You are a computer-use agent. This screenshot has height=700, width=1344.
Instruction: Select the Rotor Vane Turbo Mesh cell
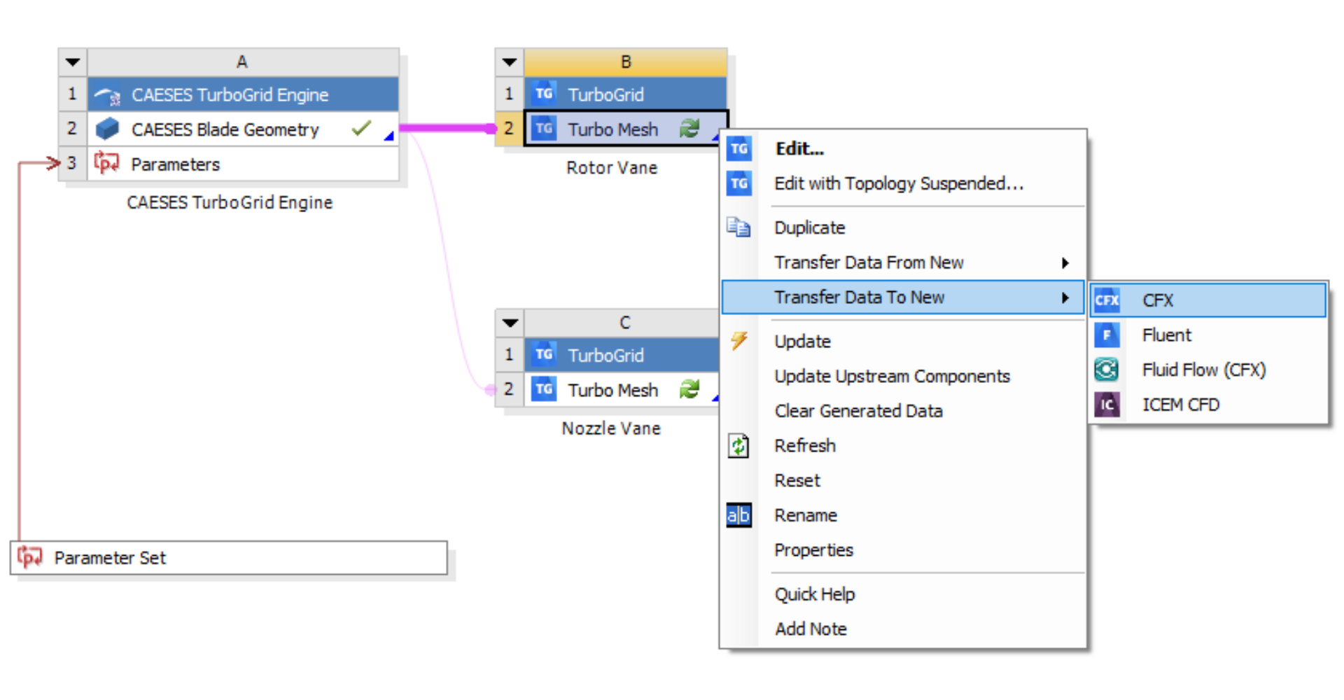[x=626, y=129]
